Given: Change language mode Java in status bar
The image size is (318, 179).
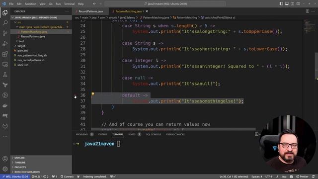Looking at the screenshot, I should pos(284,177).
